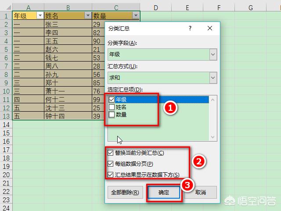Click the help question mark in dialog
Viewport: 281px width, 211px height.
point(190,28)
